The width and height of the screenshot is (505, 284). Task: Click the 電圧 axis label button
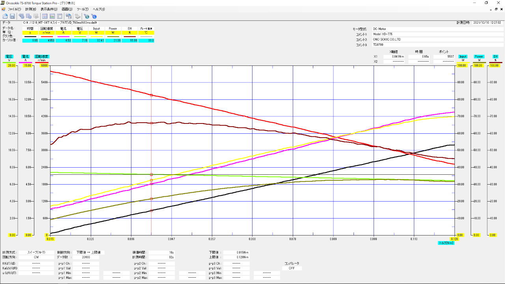coord(9,56)
